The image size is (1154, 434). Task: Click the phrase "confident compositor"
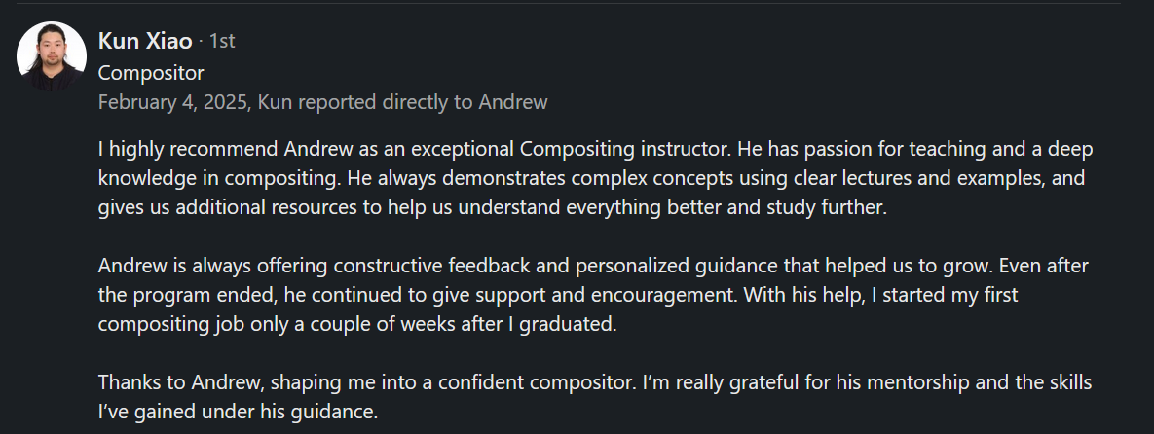point(545,382)
